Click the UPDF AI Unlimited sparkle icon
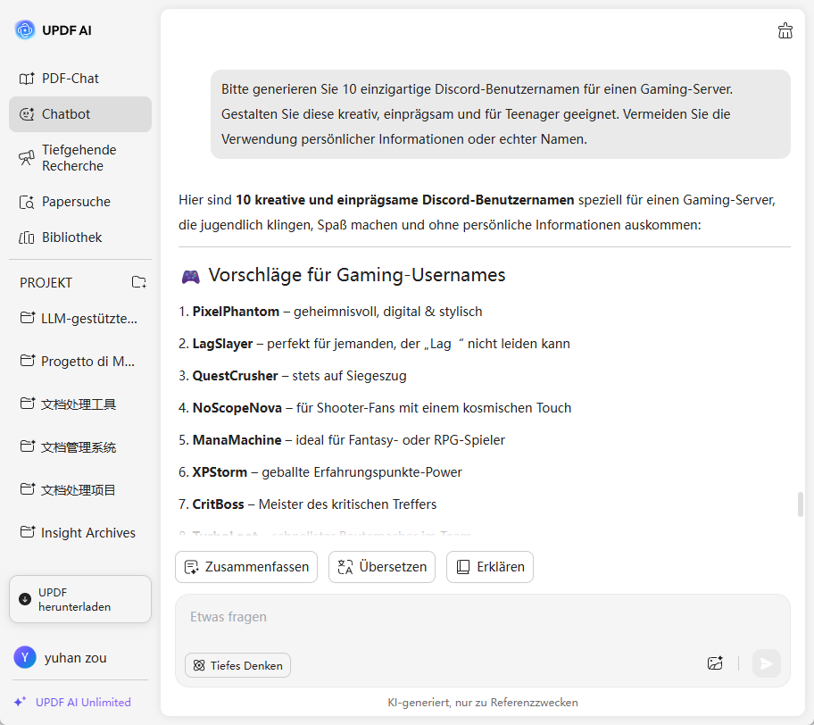Screen dimensions: 814x725 click(20, 702)
